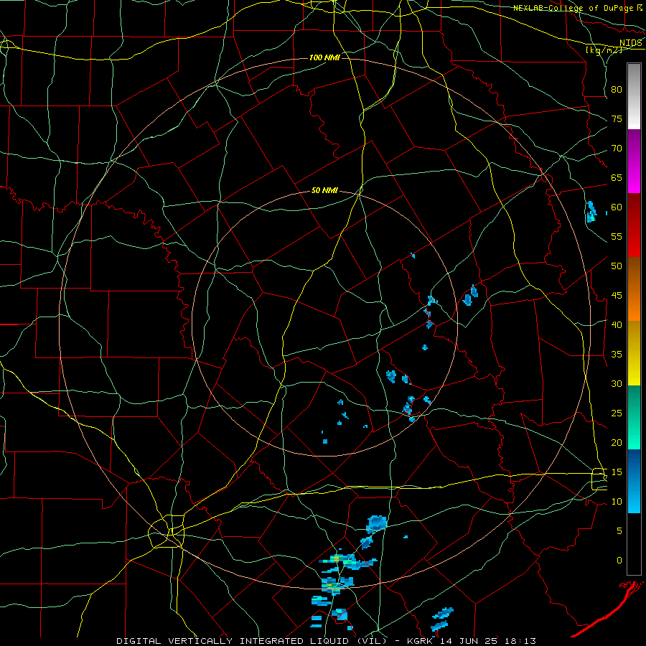Image resolution: width=646 pixels, height=646 pixels.
Task: Click the scale value 80
Action: coord(617,90)
